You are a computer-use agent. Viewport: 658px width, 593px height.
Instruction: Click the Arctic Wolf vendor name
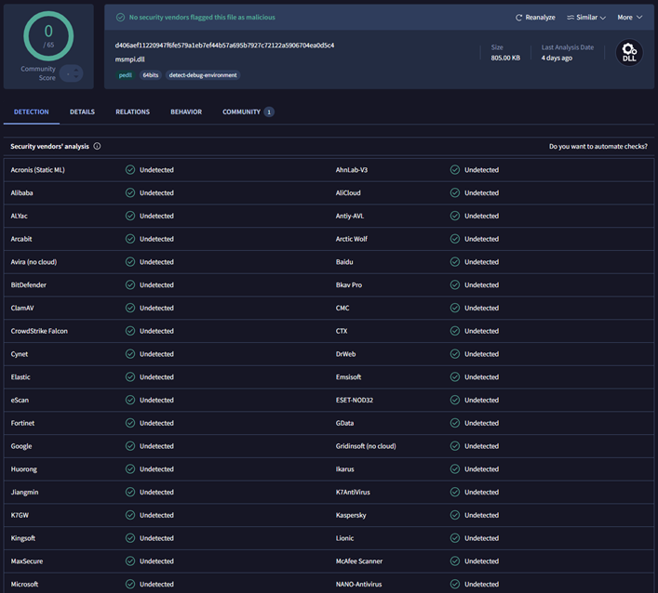click(351, 239)
